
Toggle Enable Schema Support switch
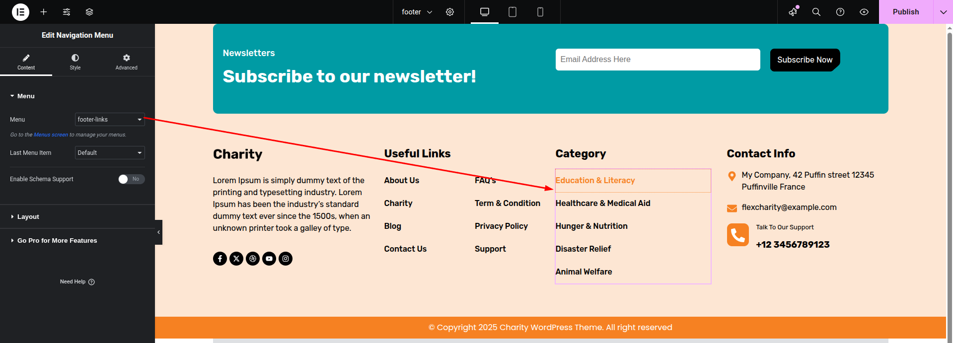pyautogui.click(x=131, y=179)
